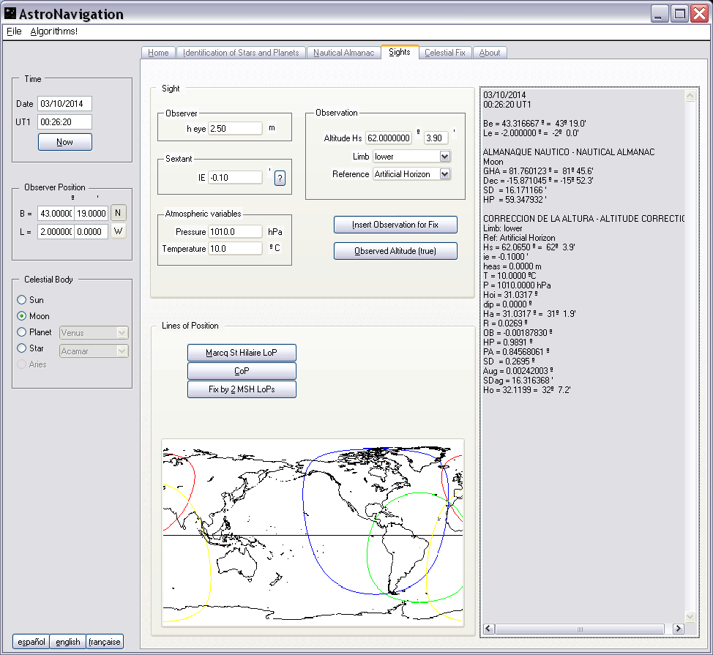The width and height of the screenshot is (713, 655).
Task: Click Marcq St Hilaire LoP button
Action: coord(242,353)
